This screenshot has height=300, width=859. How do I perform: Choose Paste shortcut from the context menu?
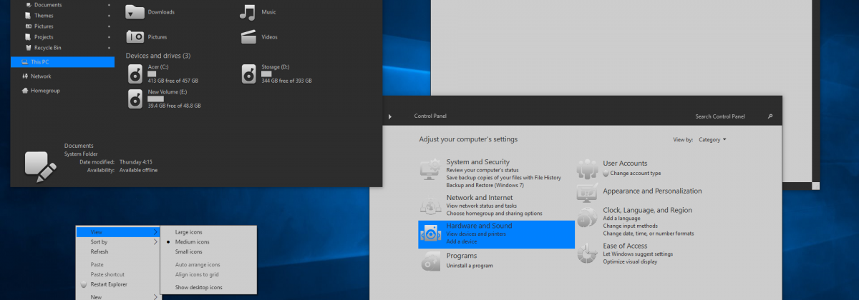pyautogui.click(x=107, y=274)
